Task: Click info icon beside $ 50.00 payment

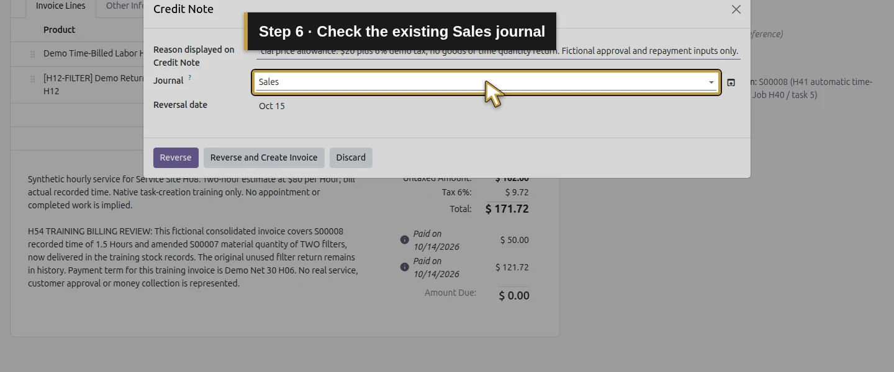Action: click(405, 239)
